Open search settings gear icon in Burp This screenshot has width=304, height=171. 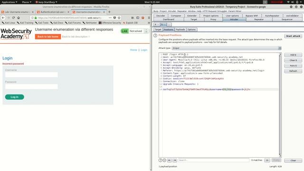[x=164, y=160]
